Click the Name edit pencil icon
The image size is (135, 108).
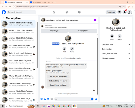click(72, 49)
